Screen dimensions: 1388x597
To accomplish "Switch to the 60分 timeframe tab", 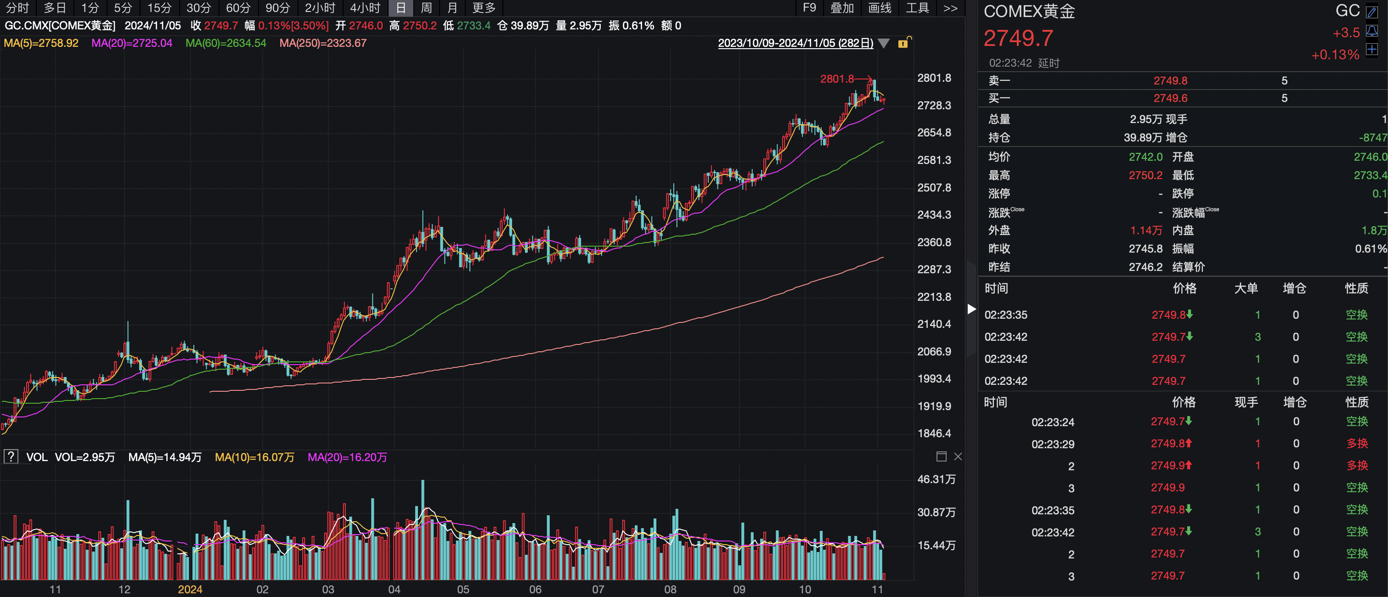I will pyautogui.click(x=238, y=8).
